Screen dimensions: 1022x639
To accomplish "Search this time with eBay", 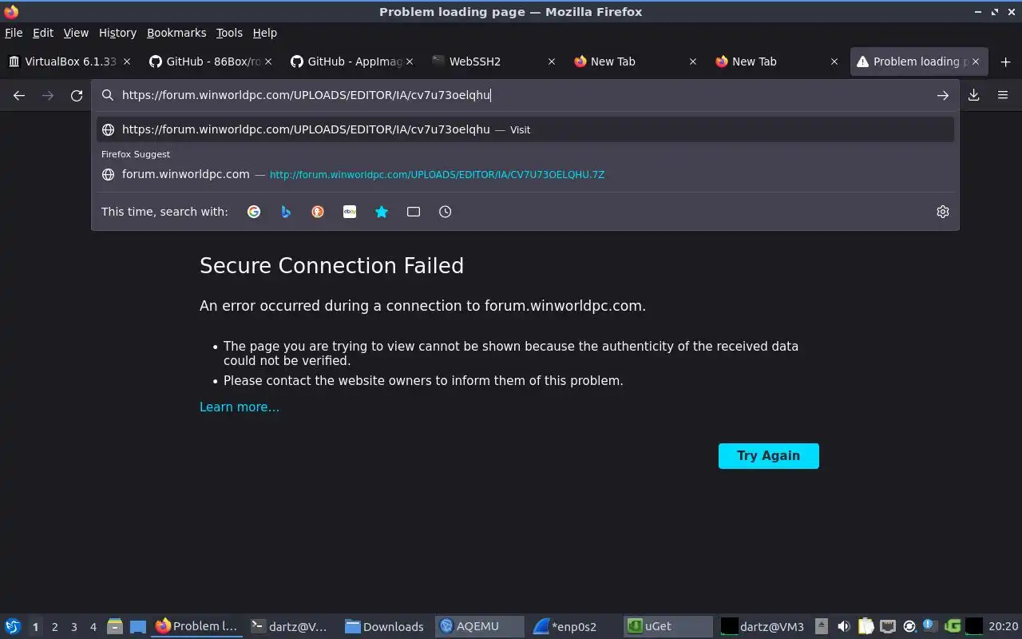I will coord(350,212).
